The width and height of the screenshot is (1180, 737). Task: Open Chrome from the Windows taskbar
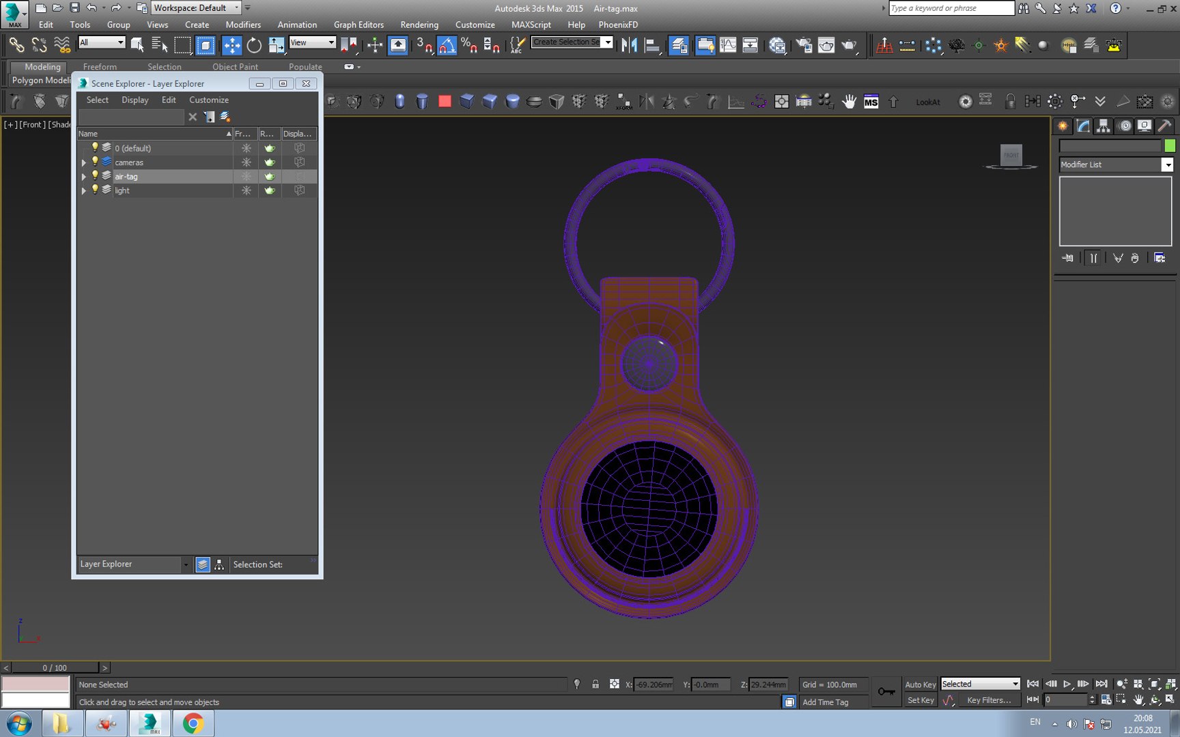click(x=193, y=723)
